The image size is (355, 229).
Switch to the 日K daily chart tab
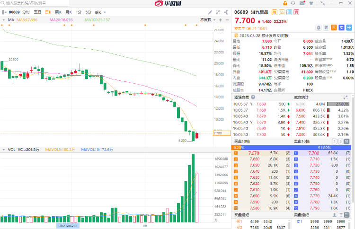click(x=48, y=12)
